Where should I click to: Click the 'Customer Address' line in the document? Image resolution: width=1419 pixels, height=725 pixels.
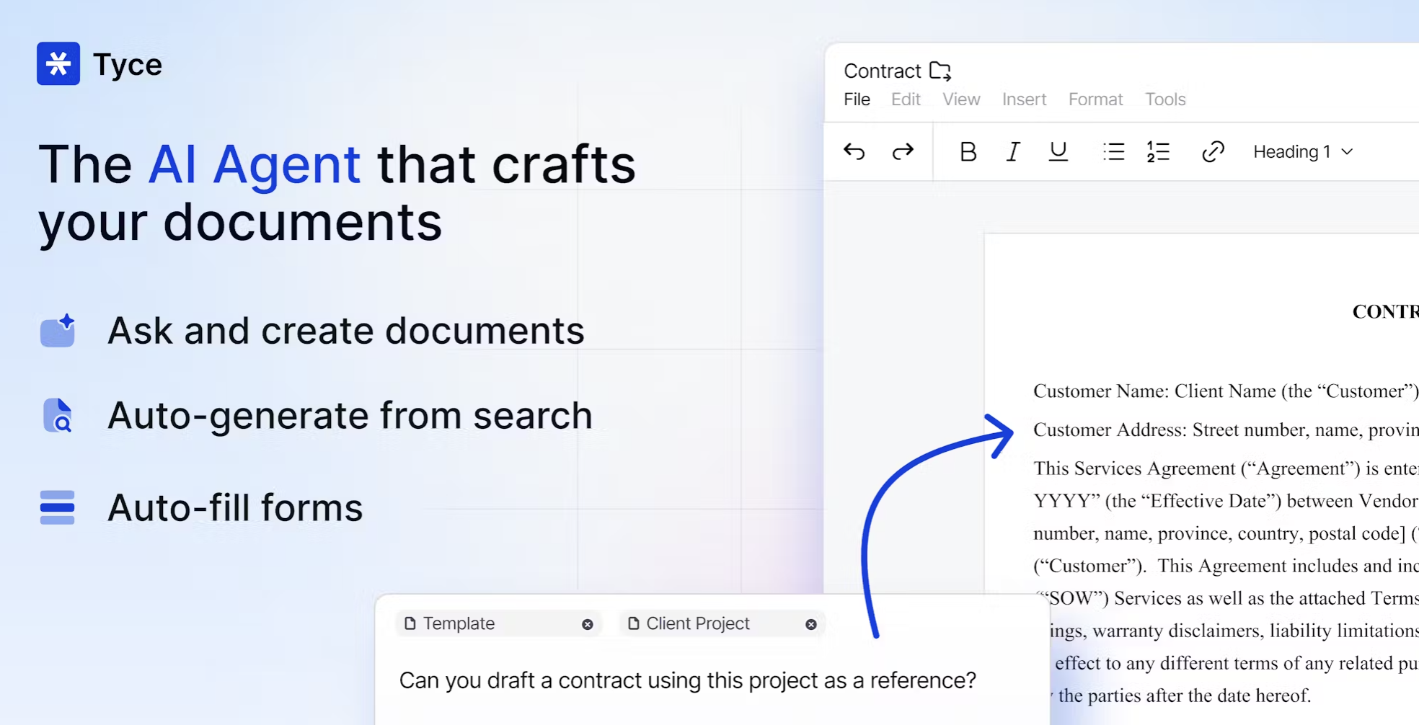(x=1226, y=430)
